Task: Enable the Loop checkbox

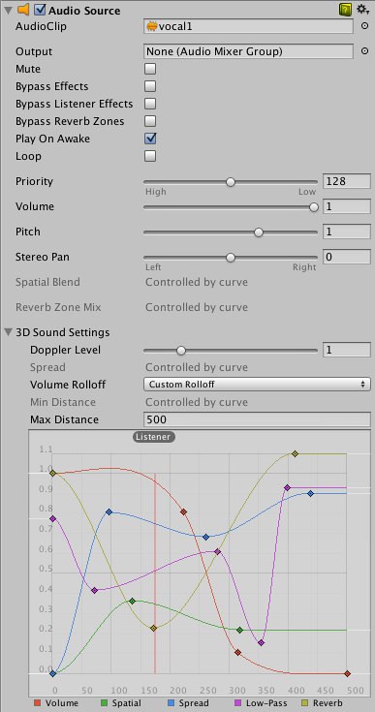Action: (150, 156)
